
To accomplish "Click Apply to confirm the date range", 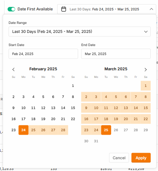I will pyautogui.click(x=141, y=158).
